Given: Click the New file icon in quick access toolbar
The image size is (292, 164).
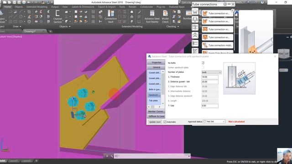Looking at the screenshot, I should (x=5, y=2).
